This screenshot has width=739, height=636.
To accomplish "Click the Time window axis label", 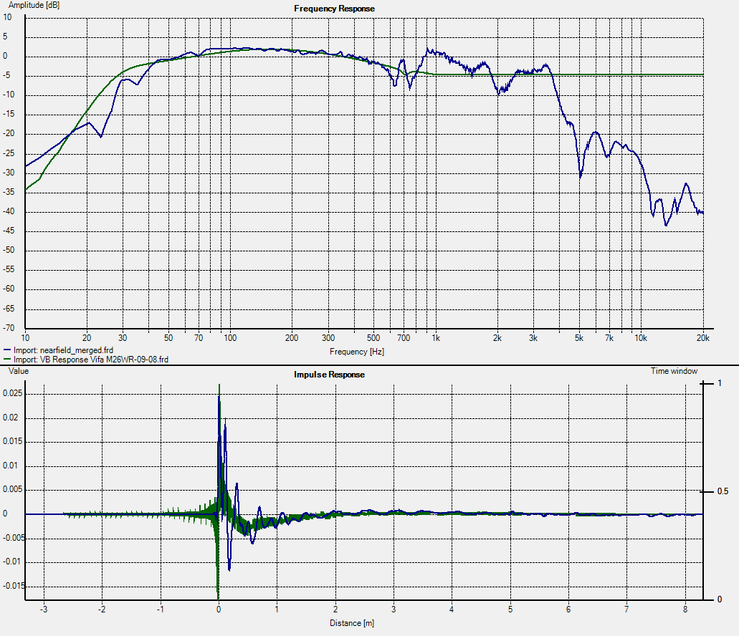I will 674,371.
